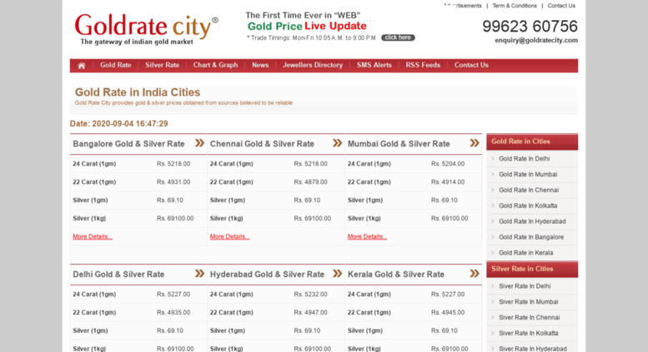Open the Advertisements link at page top

[463, 6]
